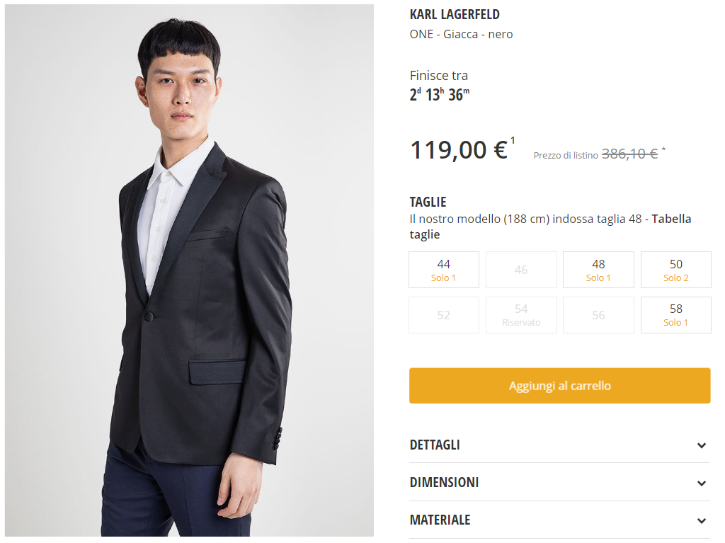
Task: Expand the MATERIALE section chevron
Action: pos(701,520)
